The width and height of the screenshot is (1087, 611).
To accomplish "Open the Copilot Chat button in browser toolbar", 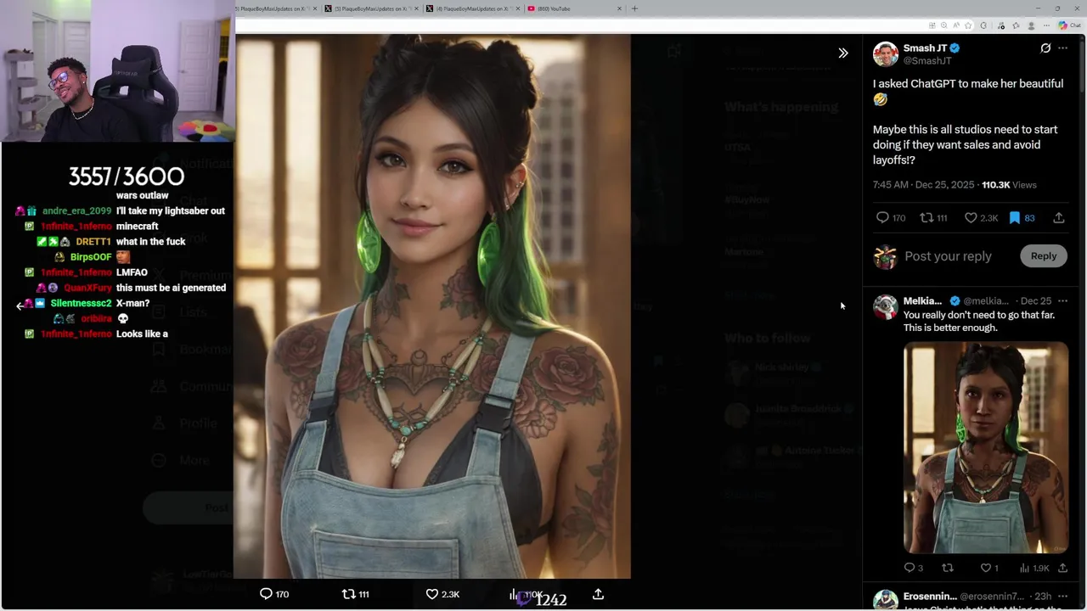I will pyautogui.click(x=1069, y=25).
